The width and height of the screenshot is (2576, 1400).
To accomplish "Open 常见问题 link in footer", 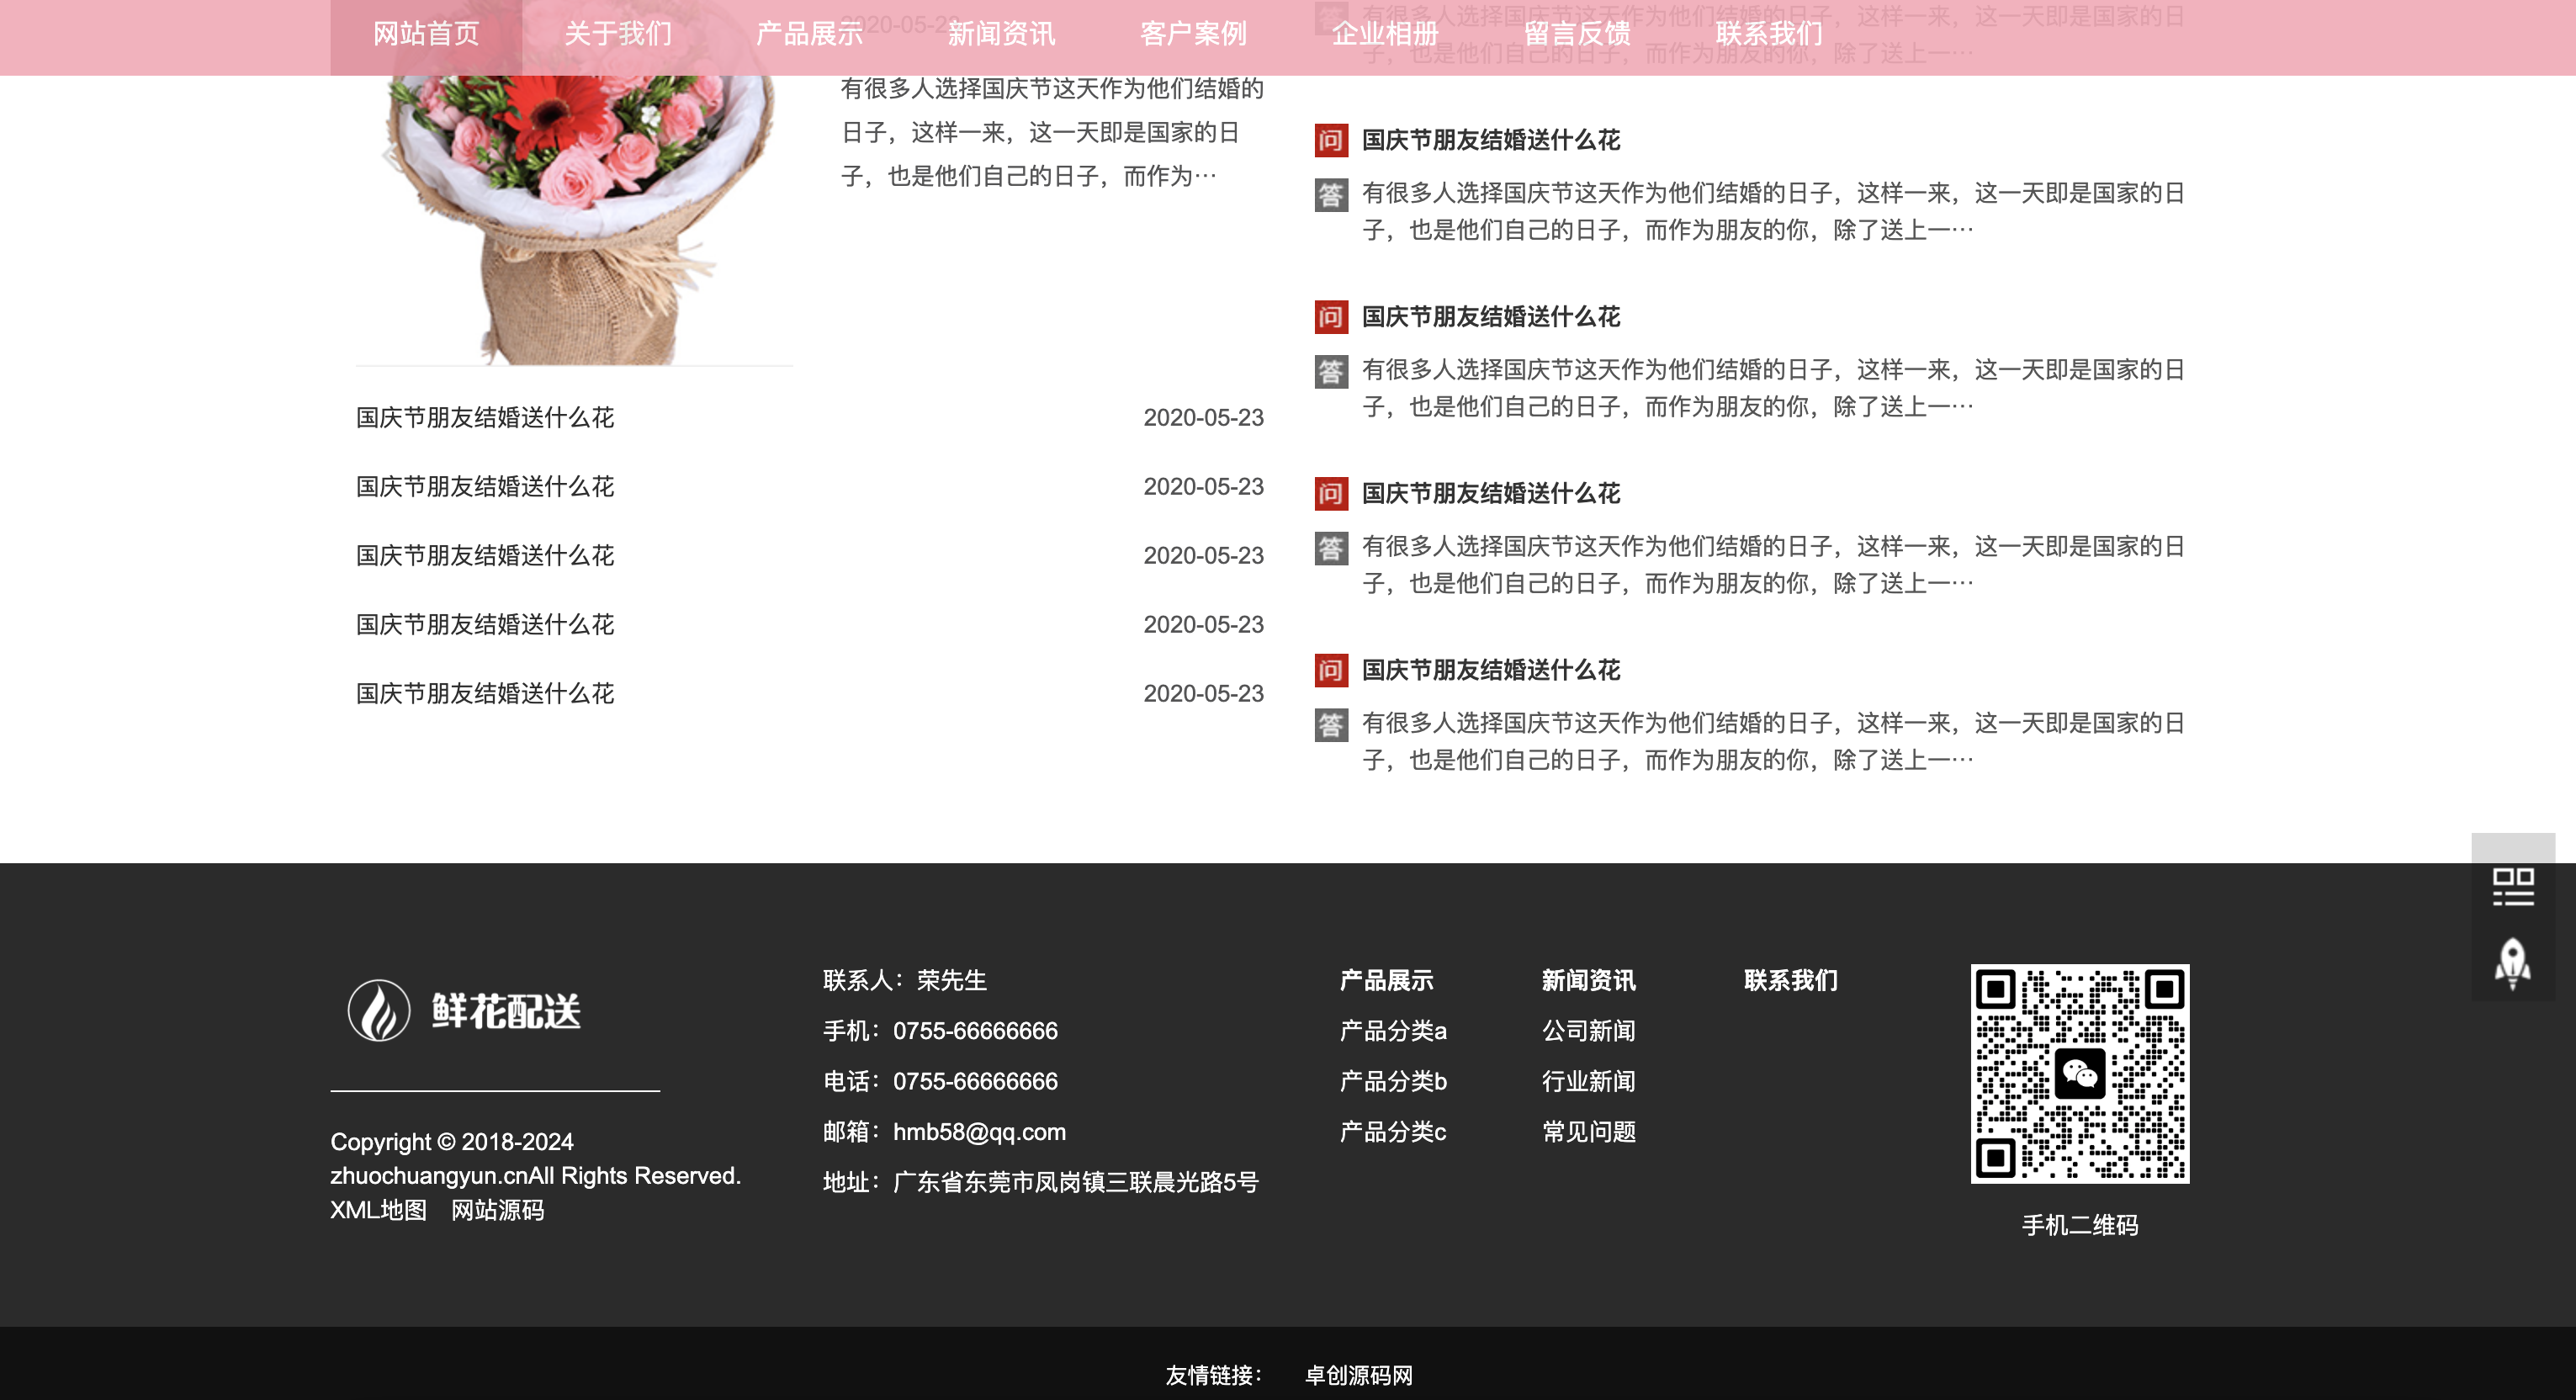I will (1588, 1131).
